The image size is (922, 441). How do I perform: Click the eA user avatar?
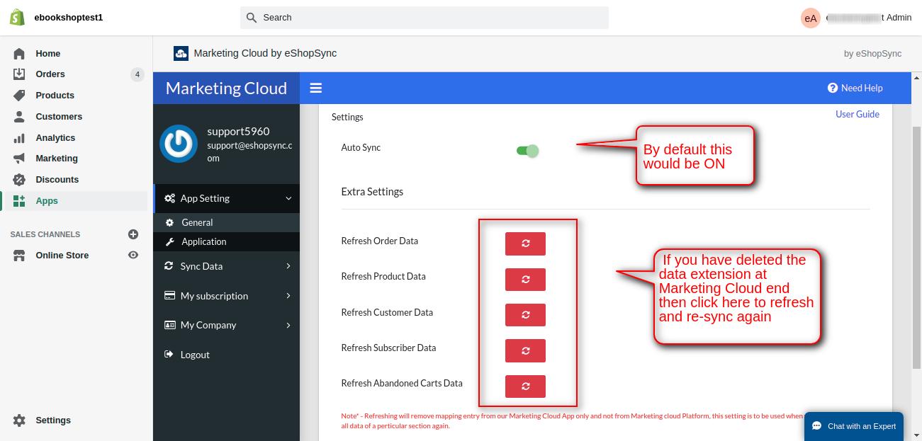pyautogui.click(x=810, y=18)
